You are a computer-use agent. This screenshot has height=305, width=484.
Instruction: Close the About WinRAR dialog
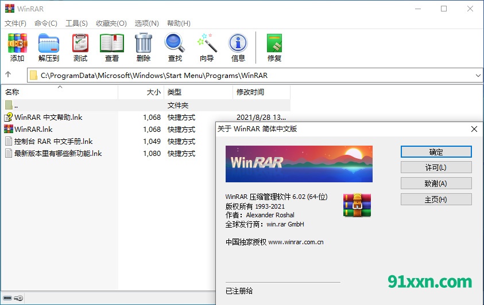[x=474, y=129]
